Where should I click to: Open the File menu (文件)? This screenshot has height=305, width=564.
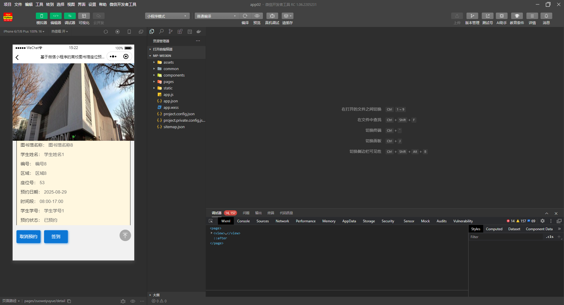tap(18, 4)
